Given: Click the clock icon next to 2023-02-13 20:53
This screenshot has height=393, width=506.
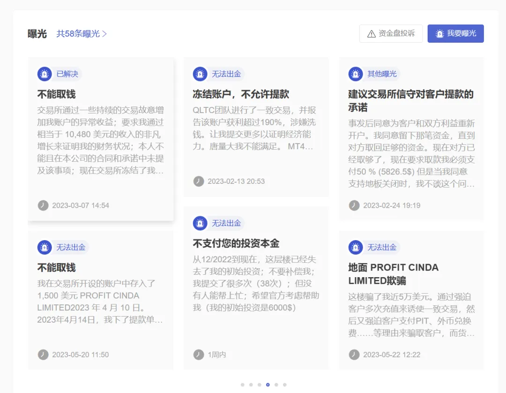Looking at the screenshot, I should point(199,181).
